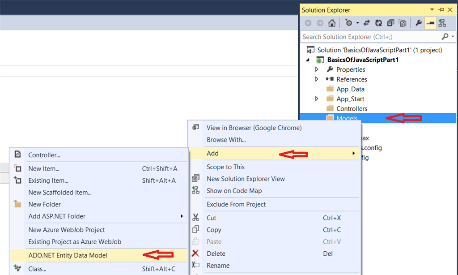Open the Add ASP.NET Folder submenu

(x=57, y=216)
